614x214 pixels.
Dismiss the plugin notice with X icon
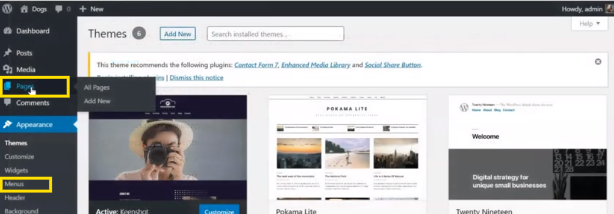point(598,62)
